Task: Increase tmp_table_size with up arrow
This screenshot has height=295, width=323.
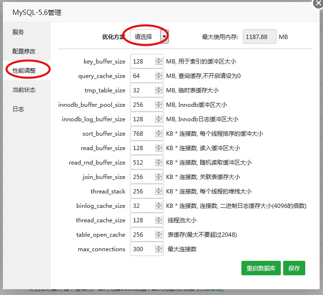Action: click(x=158, y=88)
